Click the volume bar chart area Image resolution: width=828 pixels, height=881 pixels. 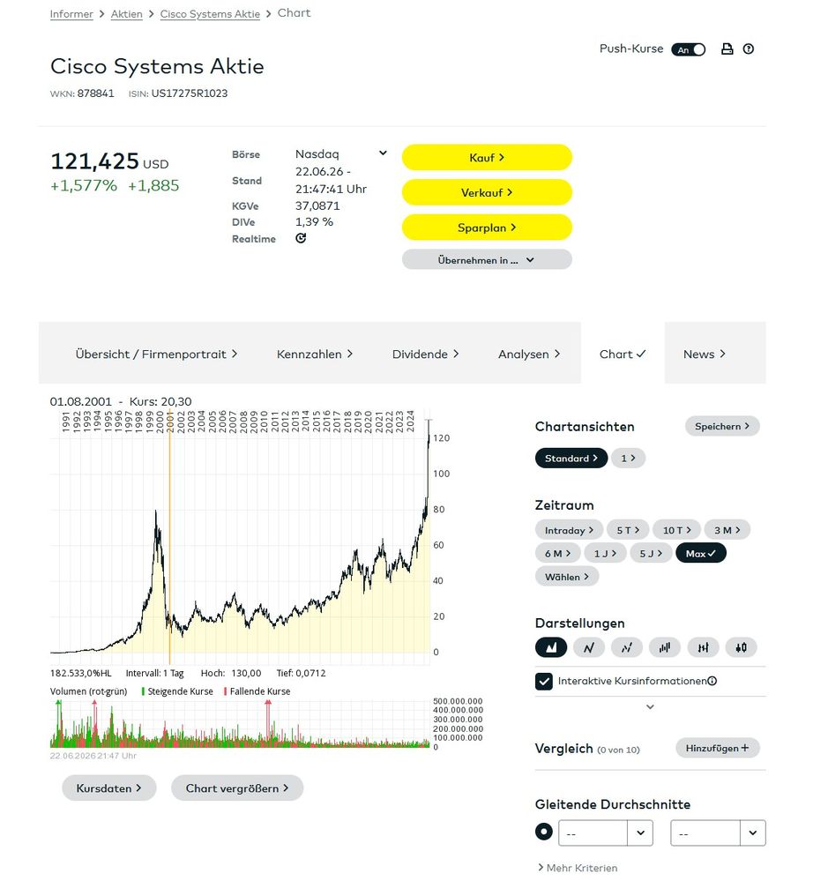[x=240, y=725]
